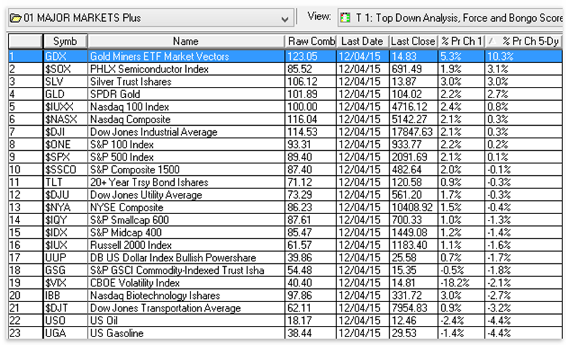Click Russell 2000 Index name

tap(131, 245)
